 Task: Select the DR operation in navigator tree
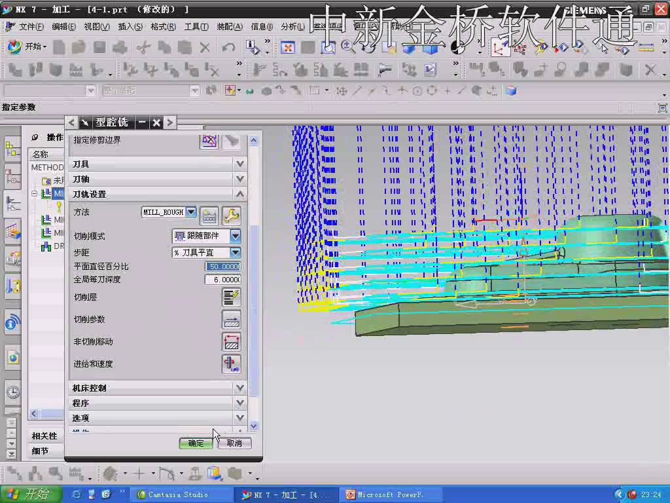(52, 246)
